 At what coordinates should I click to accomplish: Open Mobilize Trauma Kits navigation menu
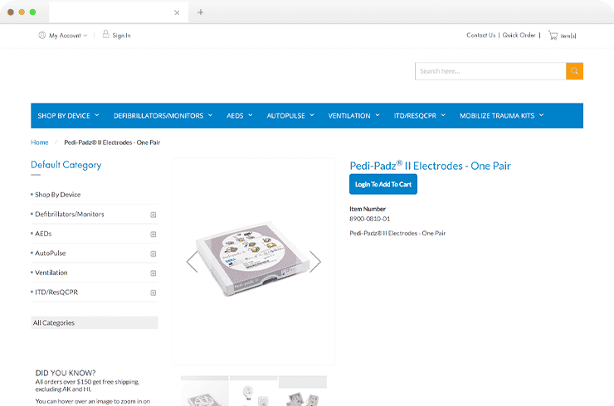502,116
